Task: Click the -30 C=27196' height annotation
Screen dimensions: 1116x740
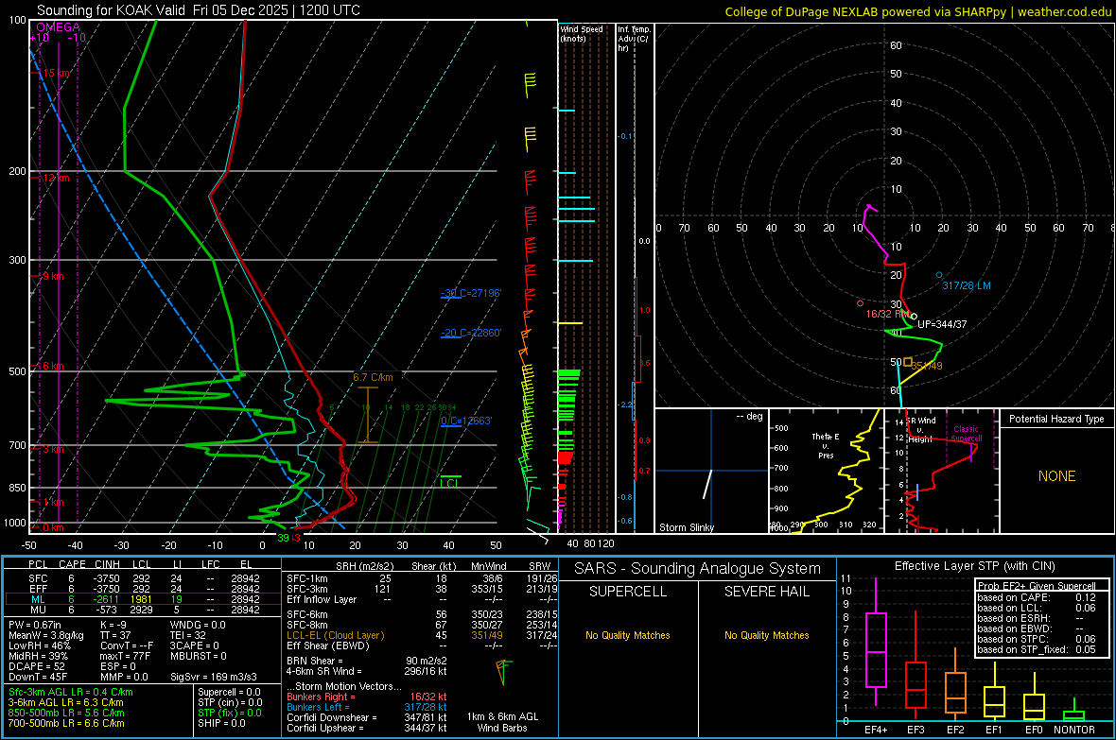Action: point(471,293)
